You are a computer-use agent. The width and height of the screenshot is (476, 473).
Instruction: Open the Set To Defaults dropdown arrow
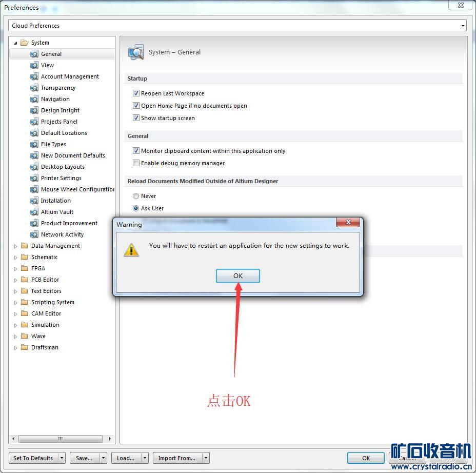[62, 458]
